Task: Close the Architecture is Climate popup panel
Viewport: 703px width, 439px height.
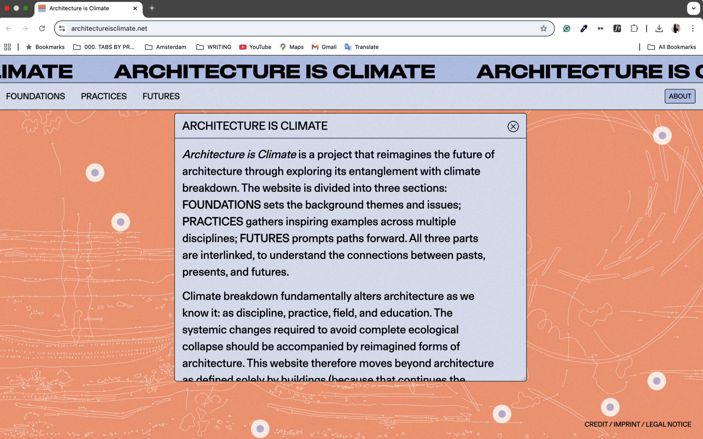Action: pos(513,126)
